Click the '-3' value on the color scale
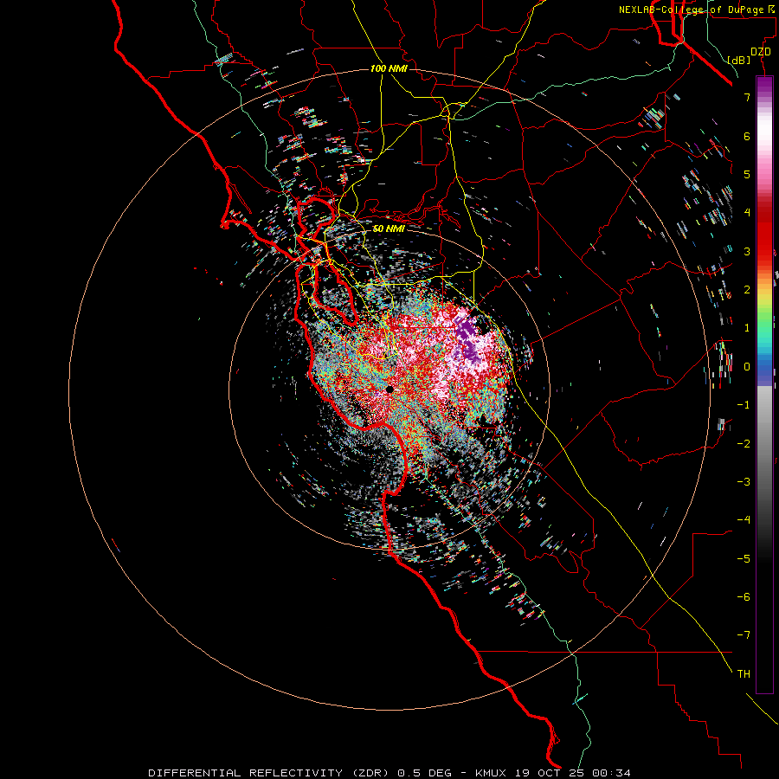Viewport: 779px width, 779px height. (x=744, y=482)
